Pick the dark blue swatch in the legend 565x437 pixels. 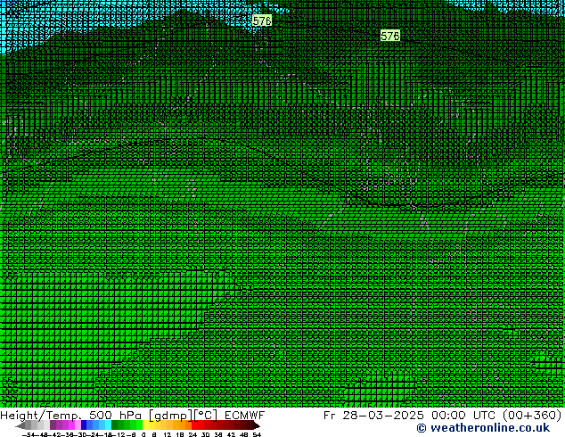pyautogui.click(x=84, y=425)
